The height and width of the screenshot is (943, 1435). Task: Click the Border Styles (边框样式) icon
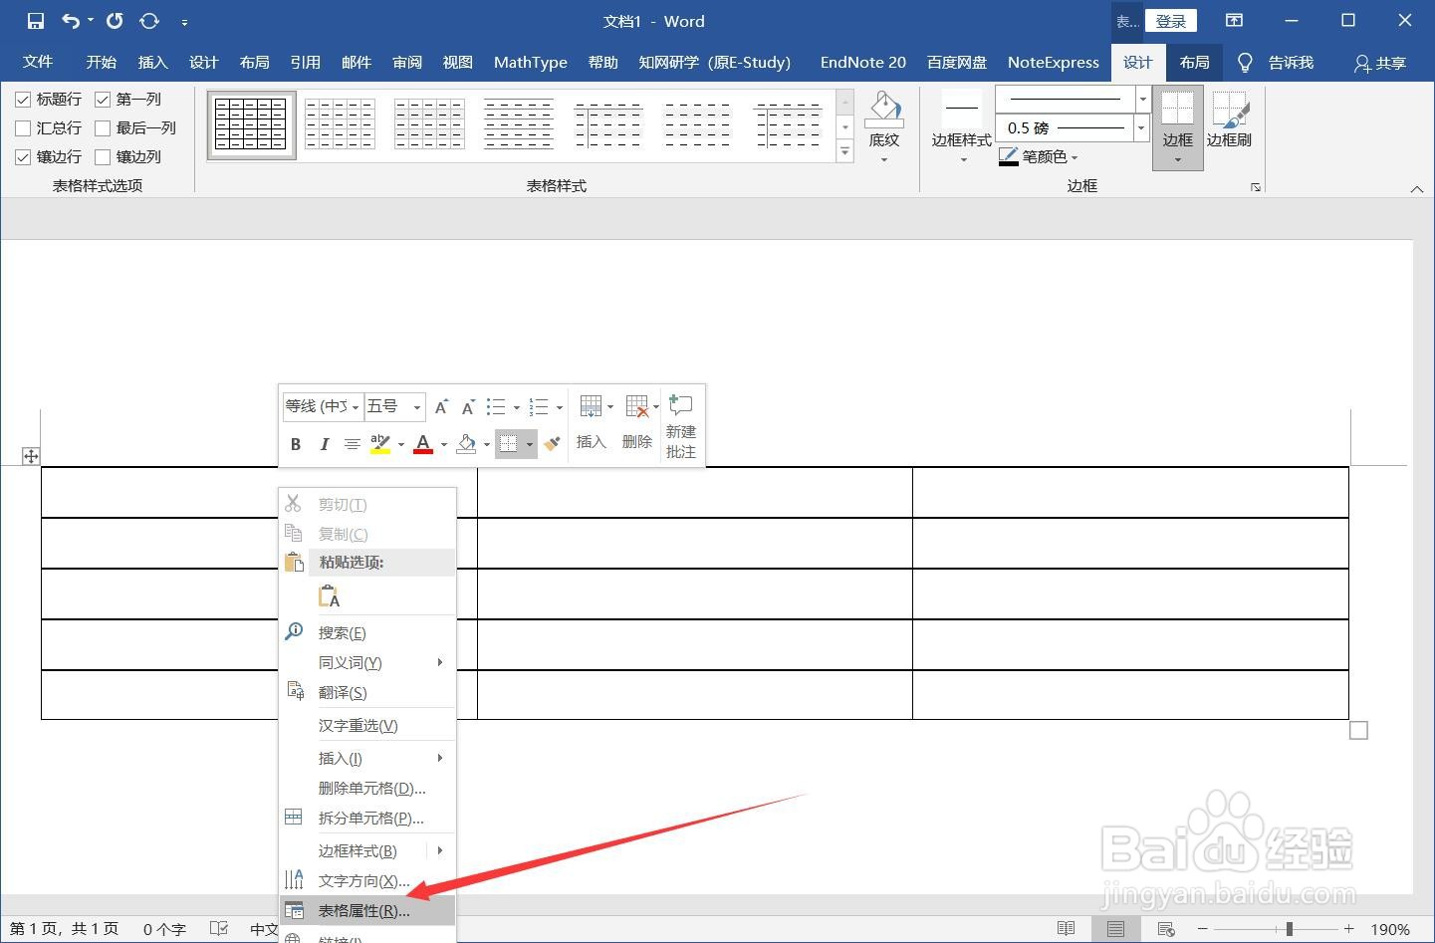[x=961, y=108]
